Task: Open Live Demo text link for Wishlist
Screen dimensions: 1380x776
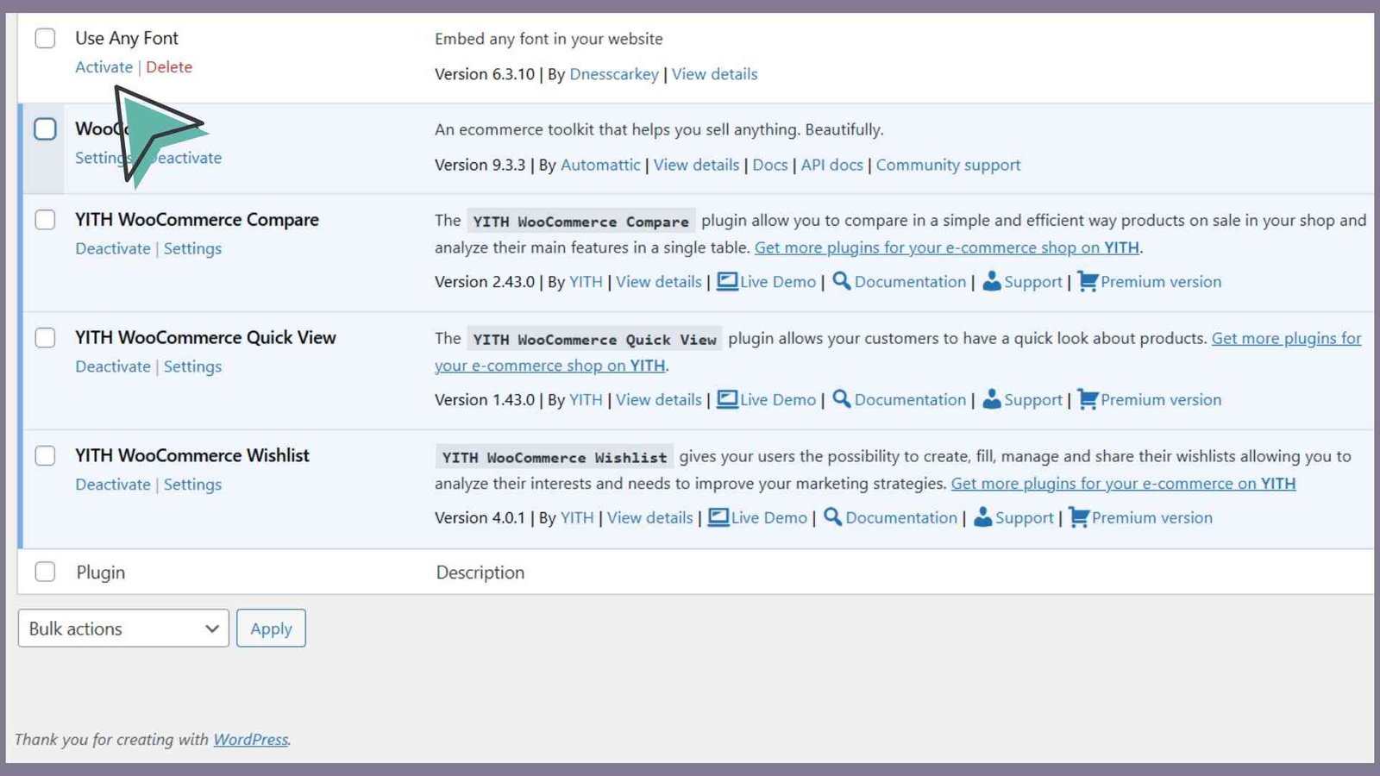Action: 769,518
